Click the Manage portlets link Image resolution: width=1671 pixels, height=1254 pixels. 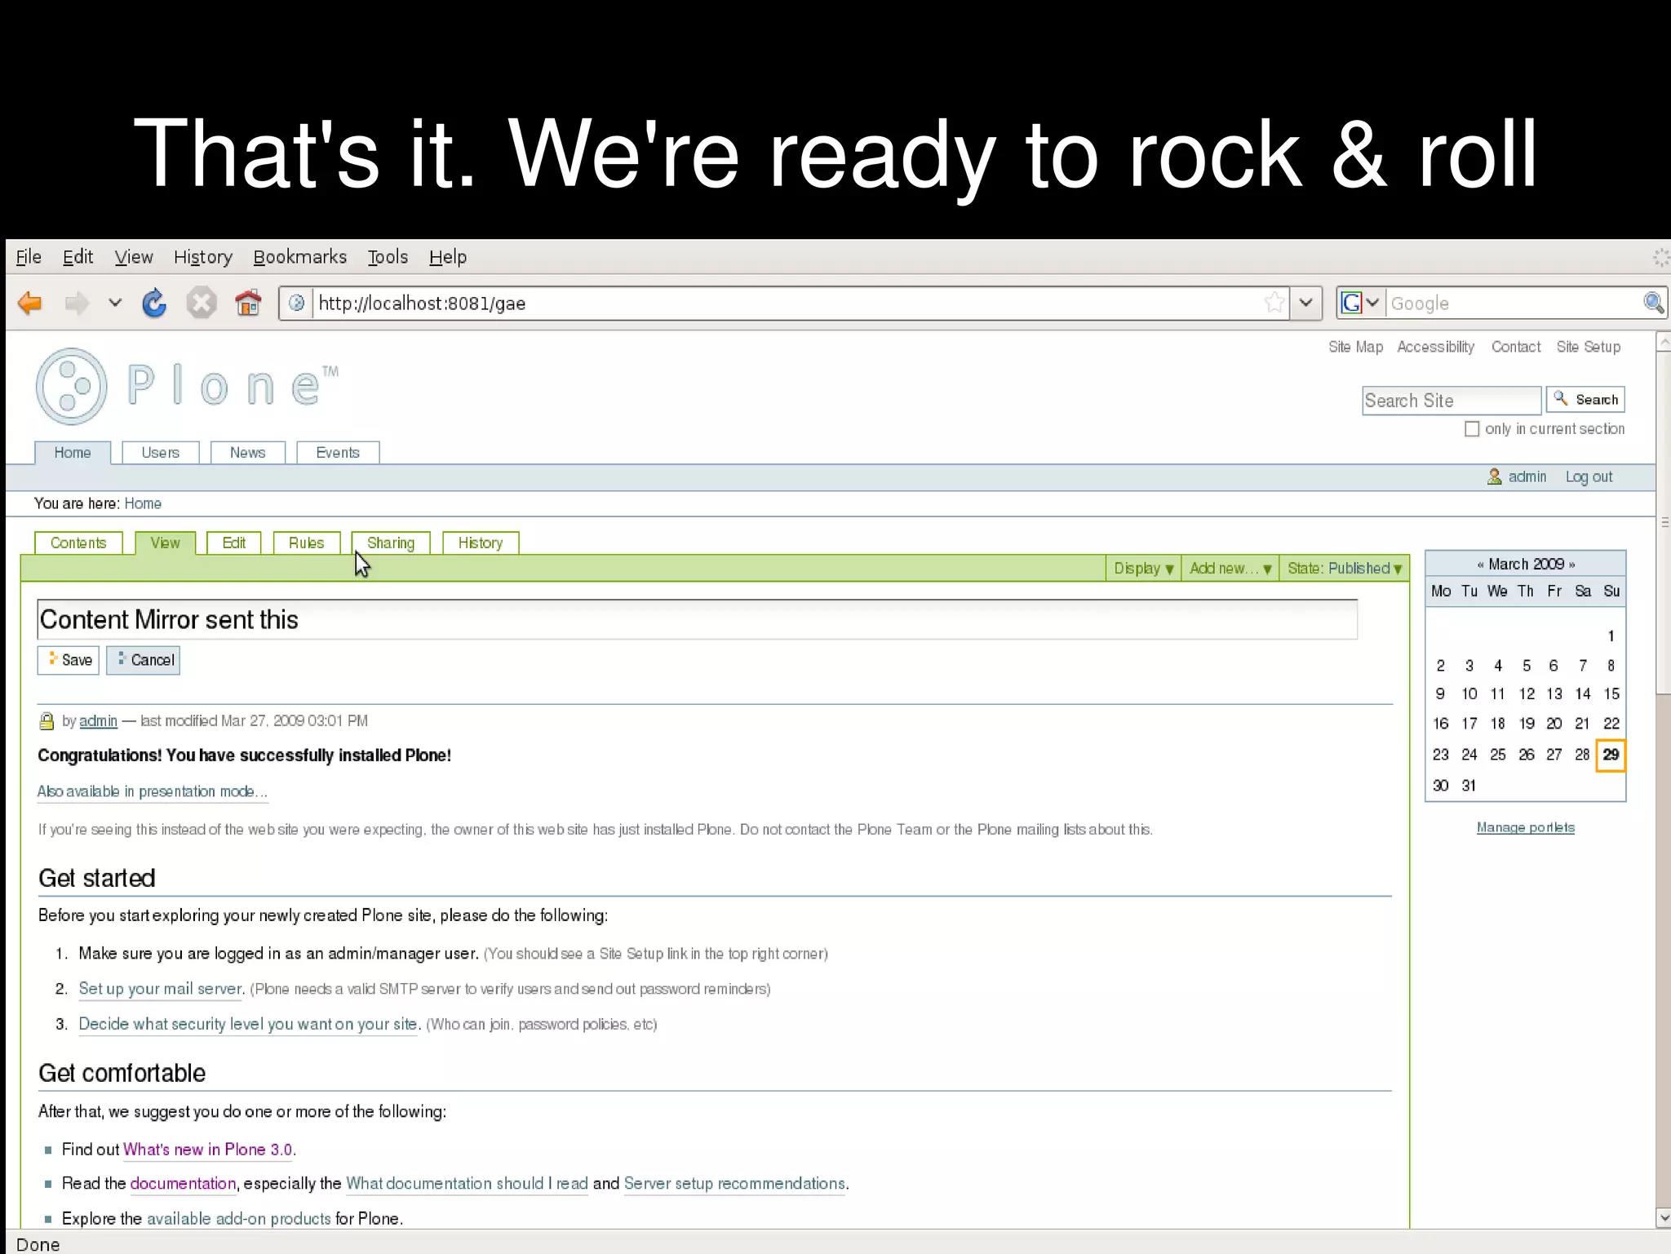[x=1525, y=827]
